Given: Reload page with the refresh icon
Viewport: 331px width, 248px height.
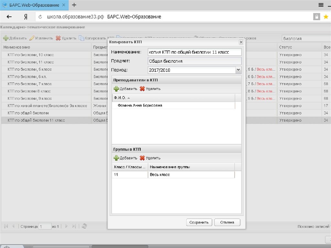Looking at the screenshot, I should coord(40,17).
